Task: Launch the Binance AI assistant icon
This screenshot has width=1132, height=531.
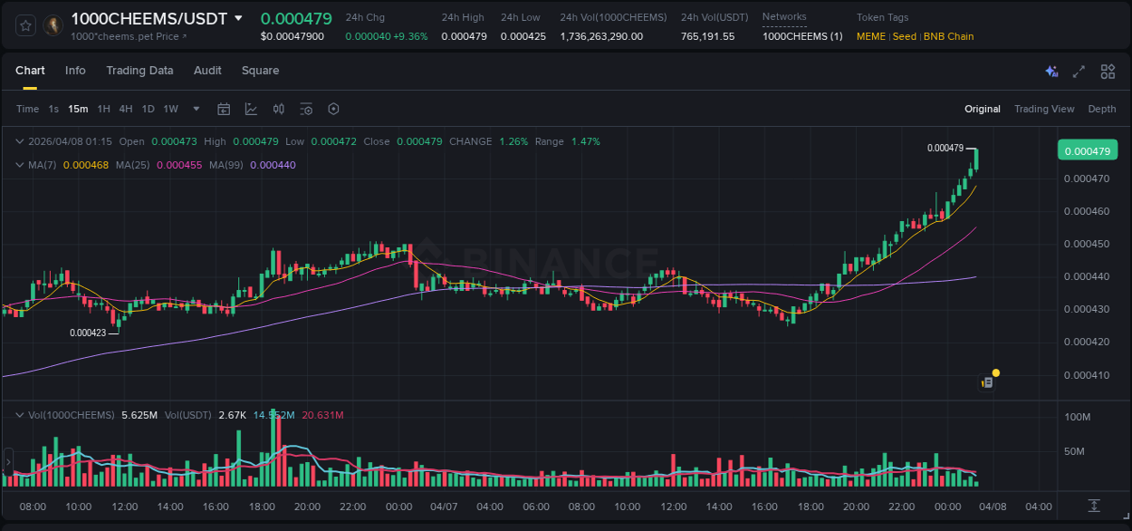Action: point(1050,71)
